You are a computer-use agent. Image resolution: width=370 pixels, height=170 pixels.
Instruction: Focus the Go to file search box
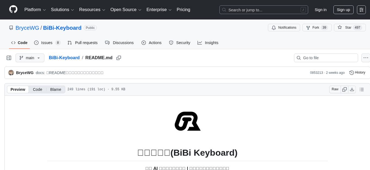tap(326, 58)
